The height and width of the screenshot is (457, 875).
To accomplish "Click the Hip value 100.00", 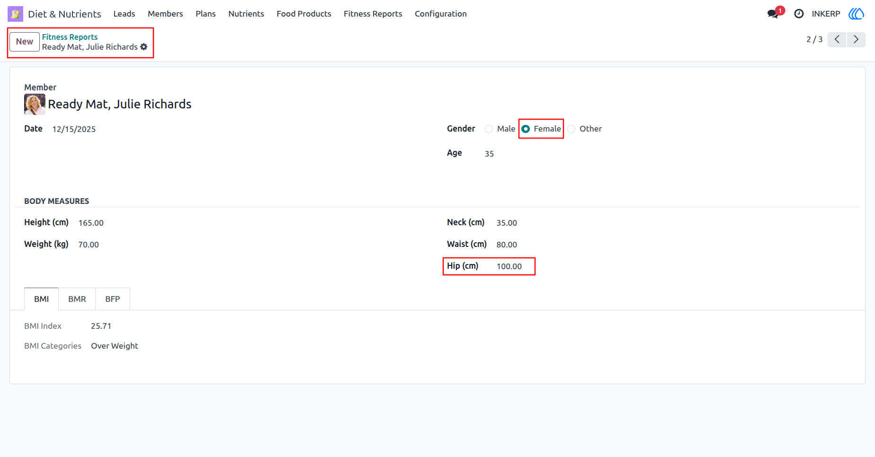I will [509, 266].
